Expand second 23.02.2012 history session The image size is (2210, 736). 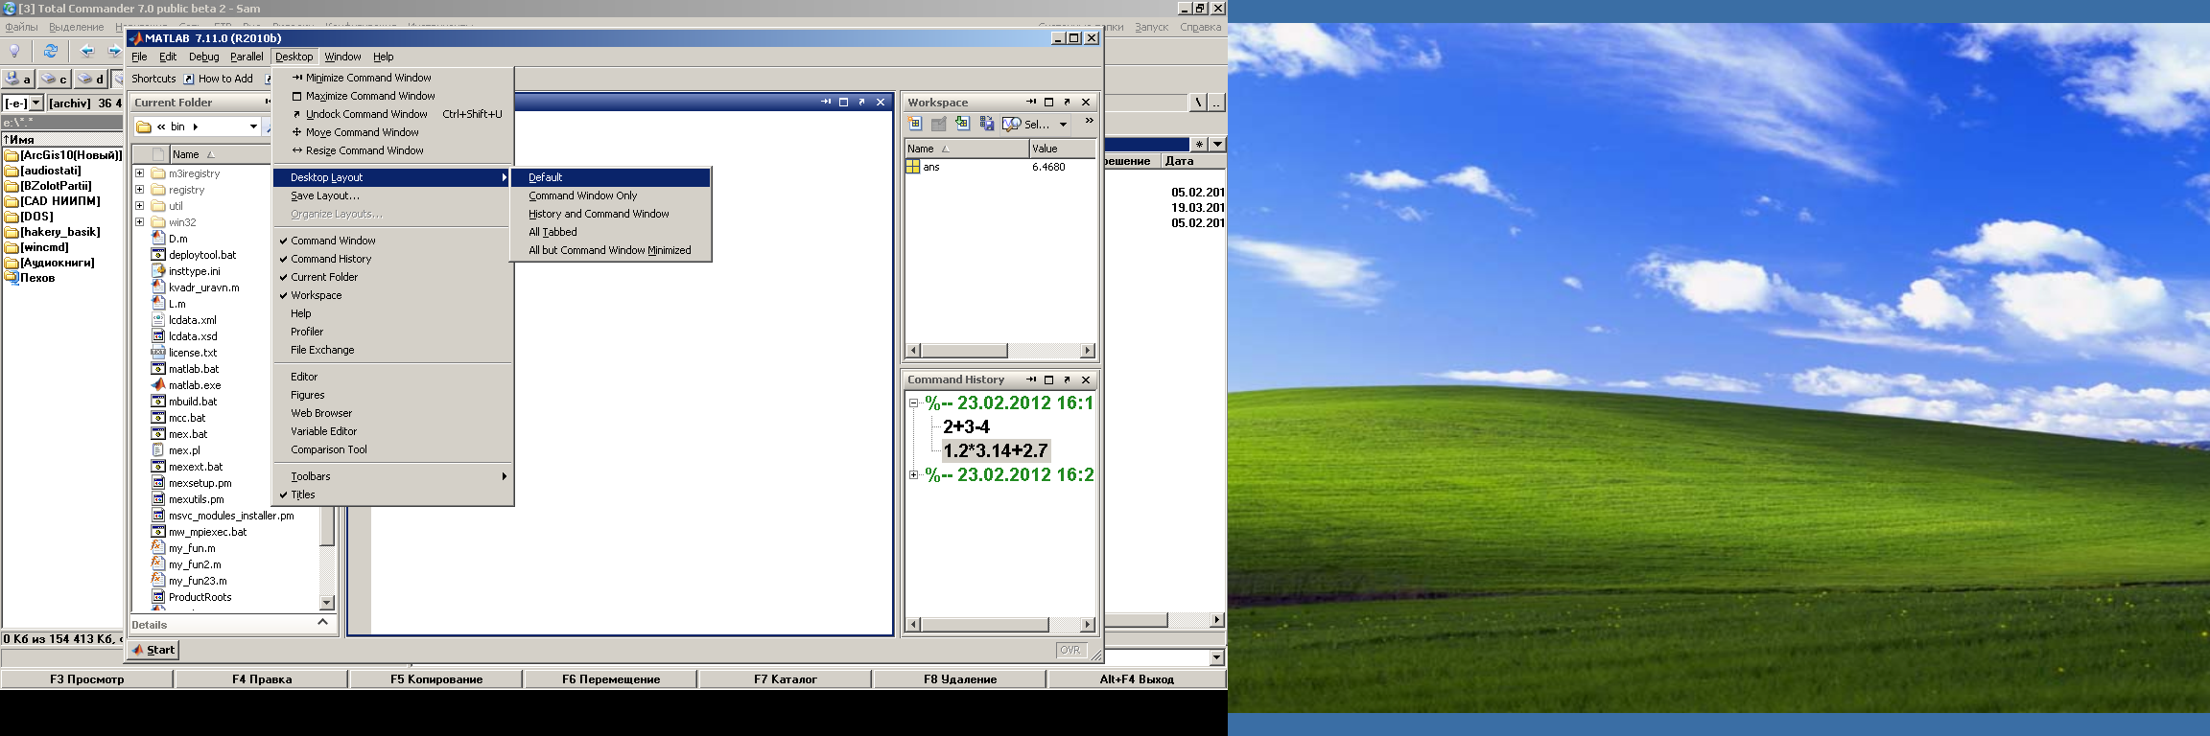pos(914,475)
